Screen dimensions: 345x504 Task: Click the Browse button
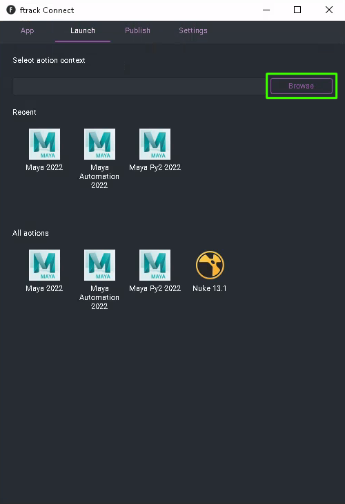pos(302,86)
